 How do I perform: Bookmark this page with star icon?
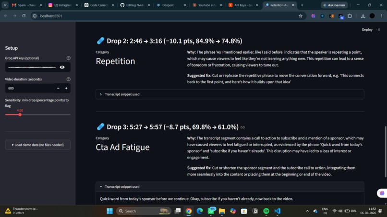click(301, 16)
